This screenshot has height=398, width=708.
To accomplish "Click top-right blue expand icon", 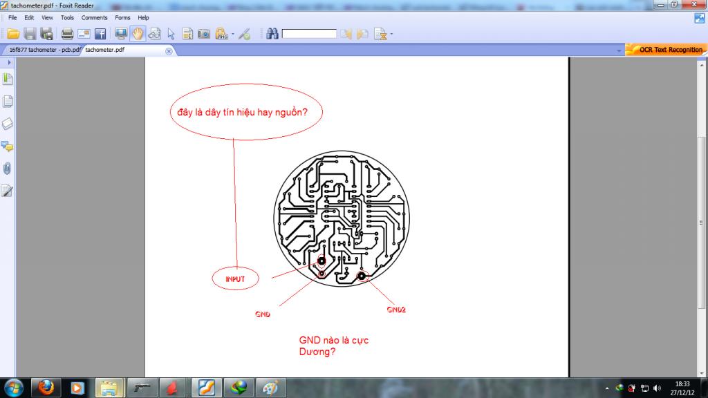I will pyautogui.click(x=700, y=18).
